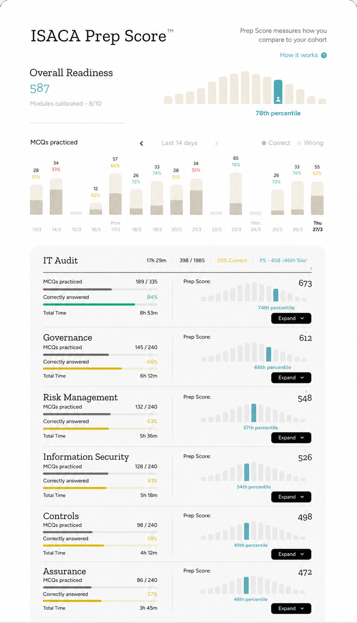
Task: Expand the Risk Management module details
Action: (x=291, y=438)
